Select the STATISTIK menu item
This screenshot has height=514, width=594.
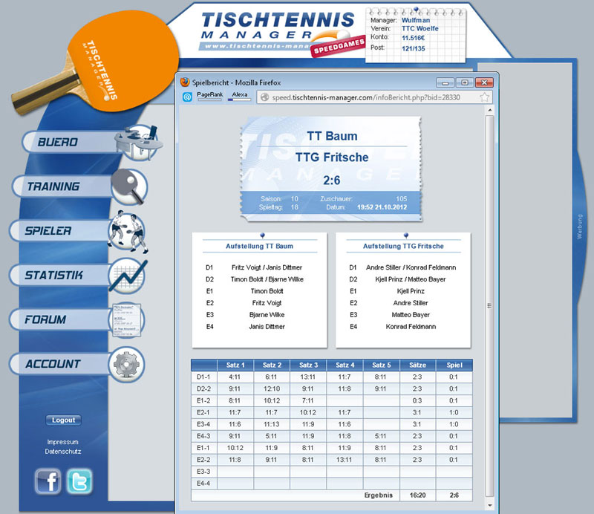point(53,275)
